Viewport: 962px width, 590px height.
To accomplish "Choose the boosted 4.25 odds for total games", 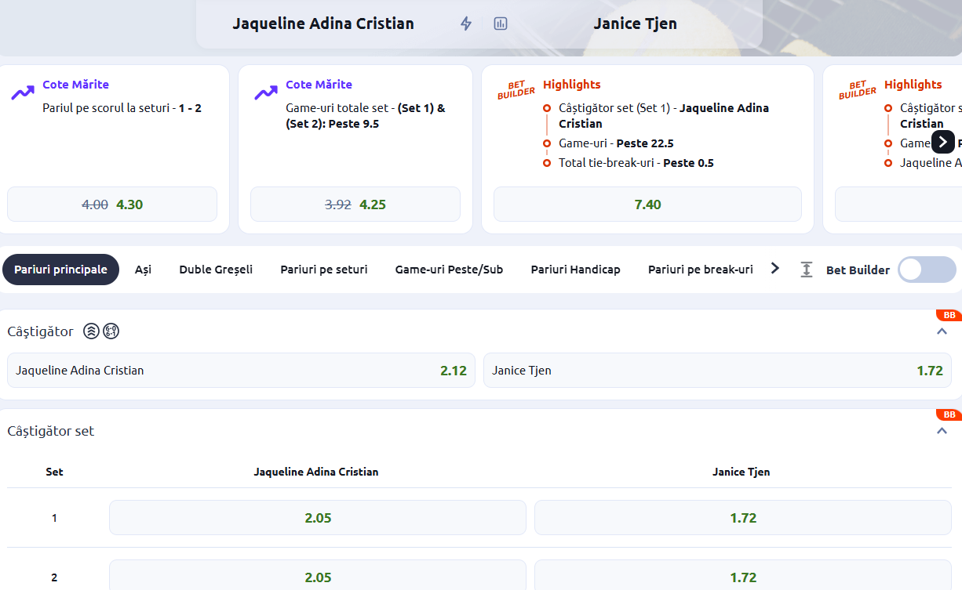I will tap(355, 204).
